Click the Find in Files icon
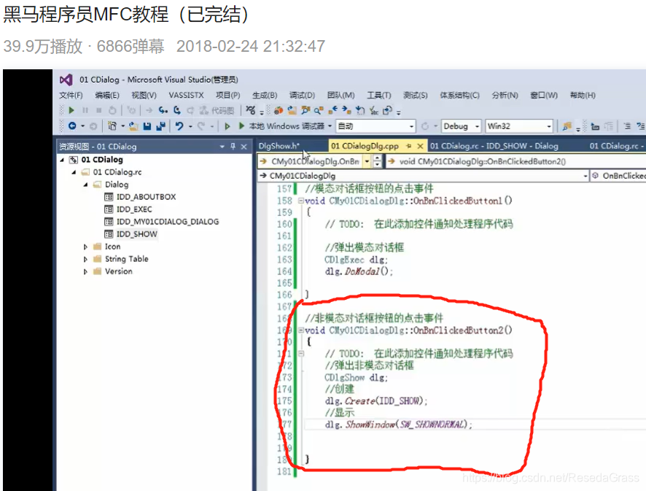This screenshot has width=646, height=491. [x=567, y=126]
